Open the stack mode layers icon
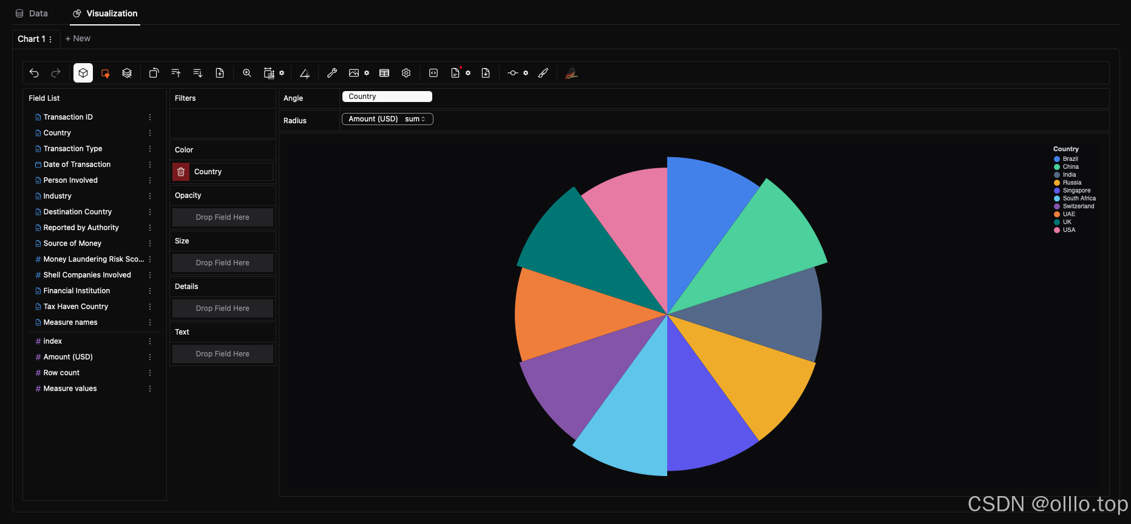The image size is (1131, 524). coord(127,73)
